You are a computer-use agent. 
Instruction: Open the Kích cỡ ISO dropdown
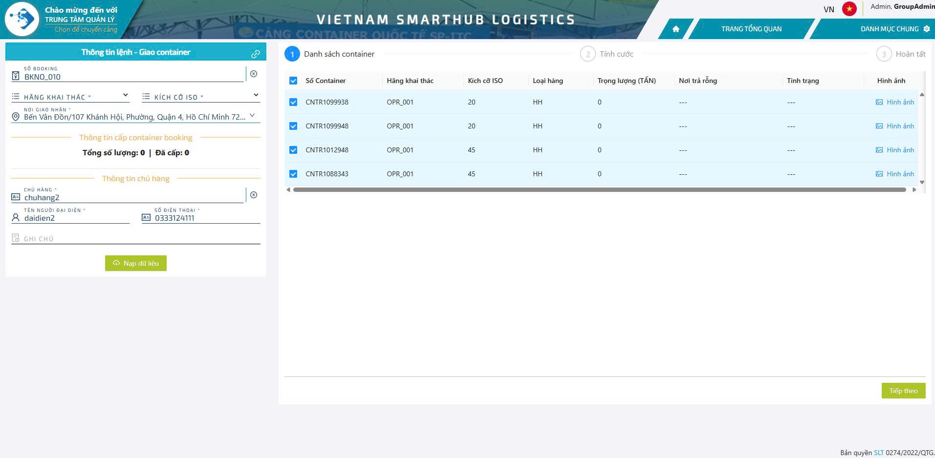[x=256, y=95]
